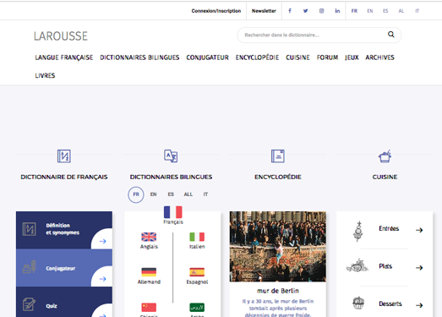
Task: Open the Facebook social icon
Action: (290, 11)
